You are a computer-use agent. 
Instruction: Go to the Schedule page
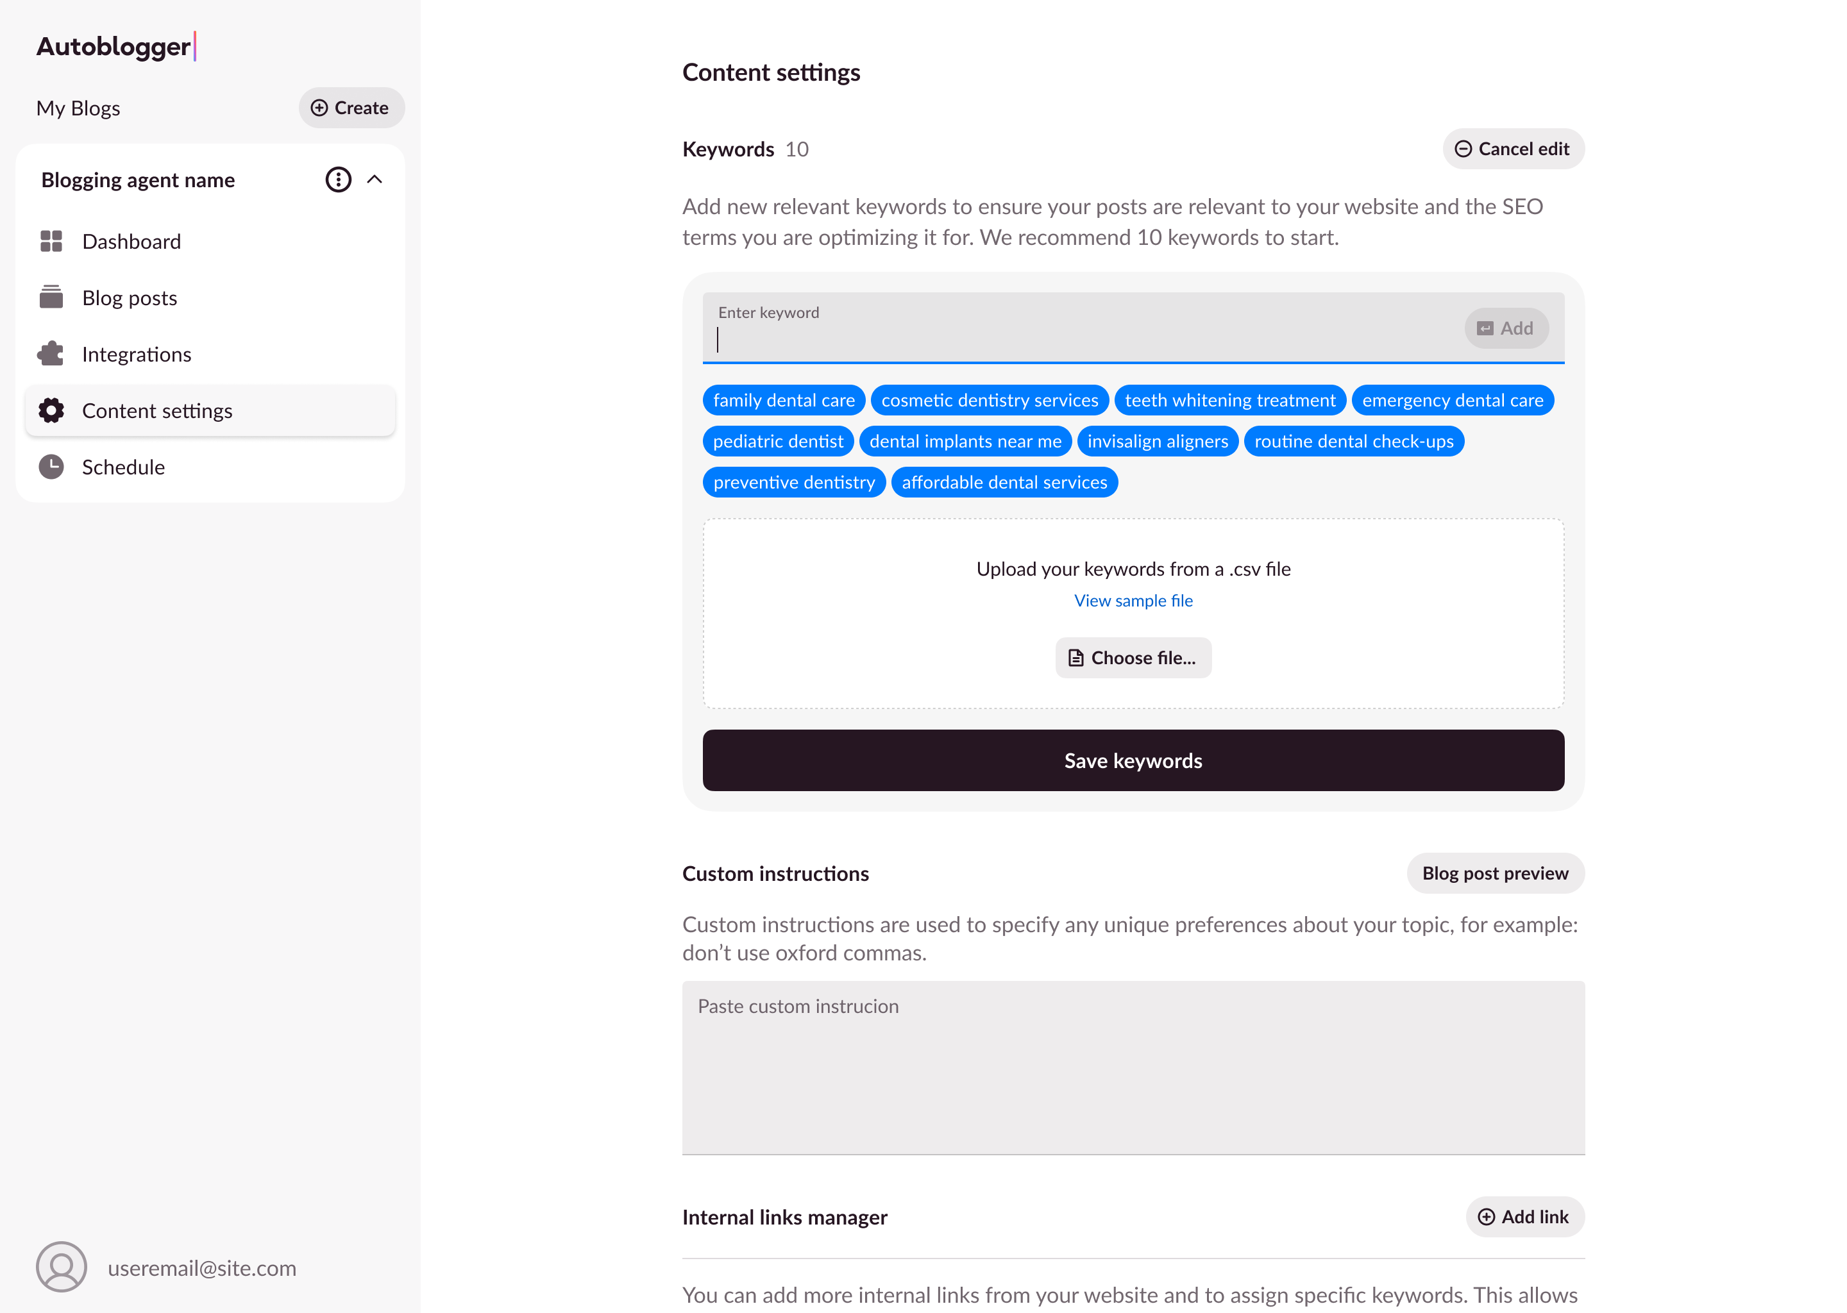(123, 467)
